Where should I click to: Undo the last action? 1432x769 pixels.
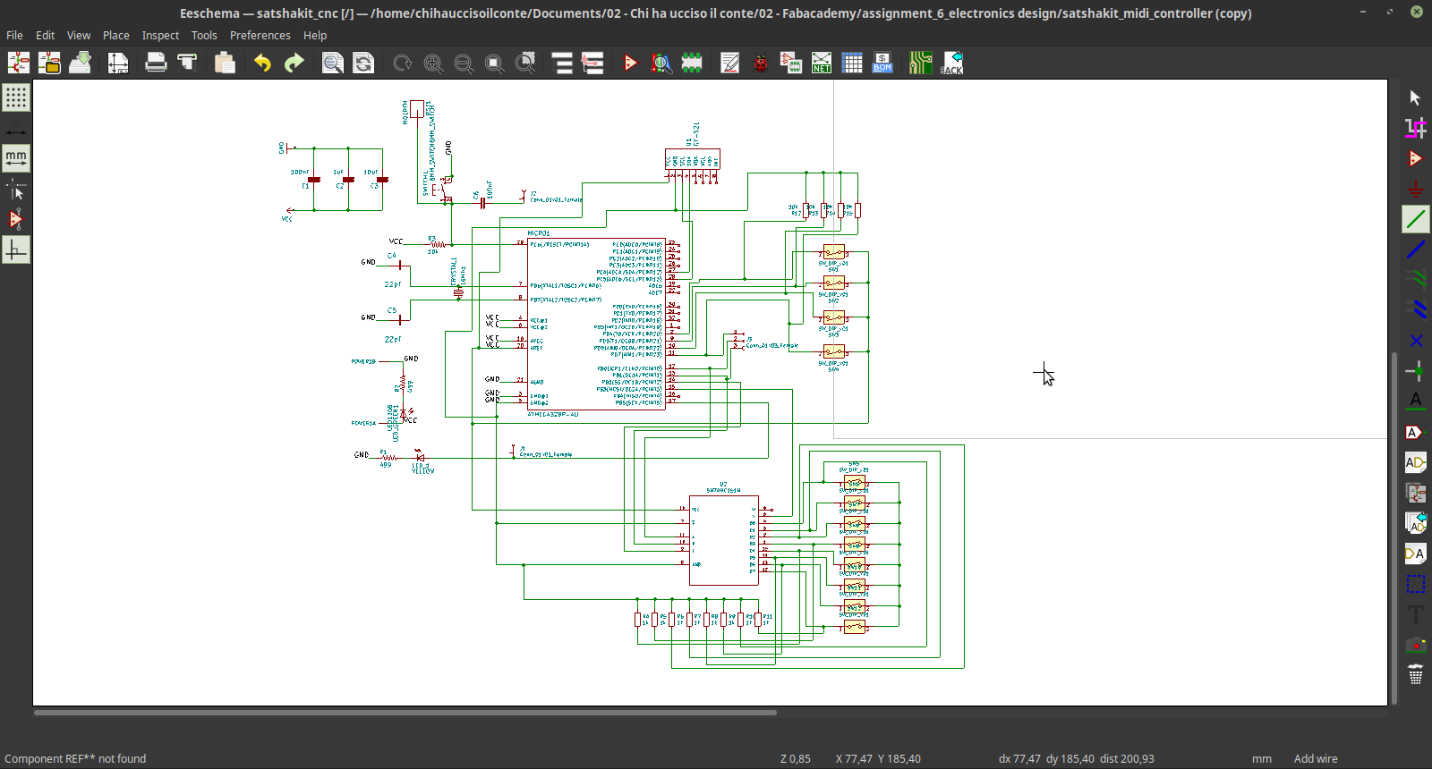coord(262,63)
